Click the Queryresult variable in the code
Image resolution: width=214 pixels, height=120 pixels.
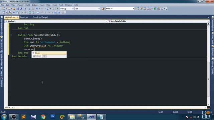click(38, 46)
